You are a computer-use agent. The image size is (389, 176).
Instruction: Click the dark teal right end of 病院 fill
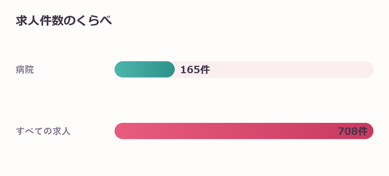[x=170, y=69]
